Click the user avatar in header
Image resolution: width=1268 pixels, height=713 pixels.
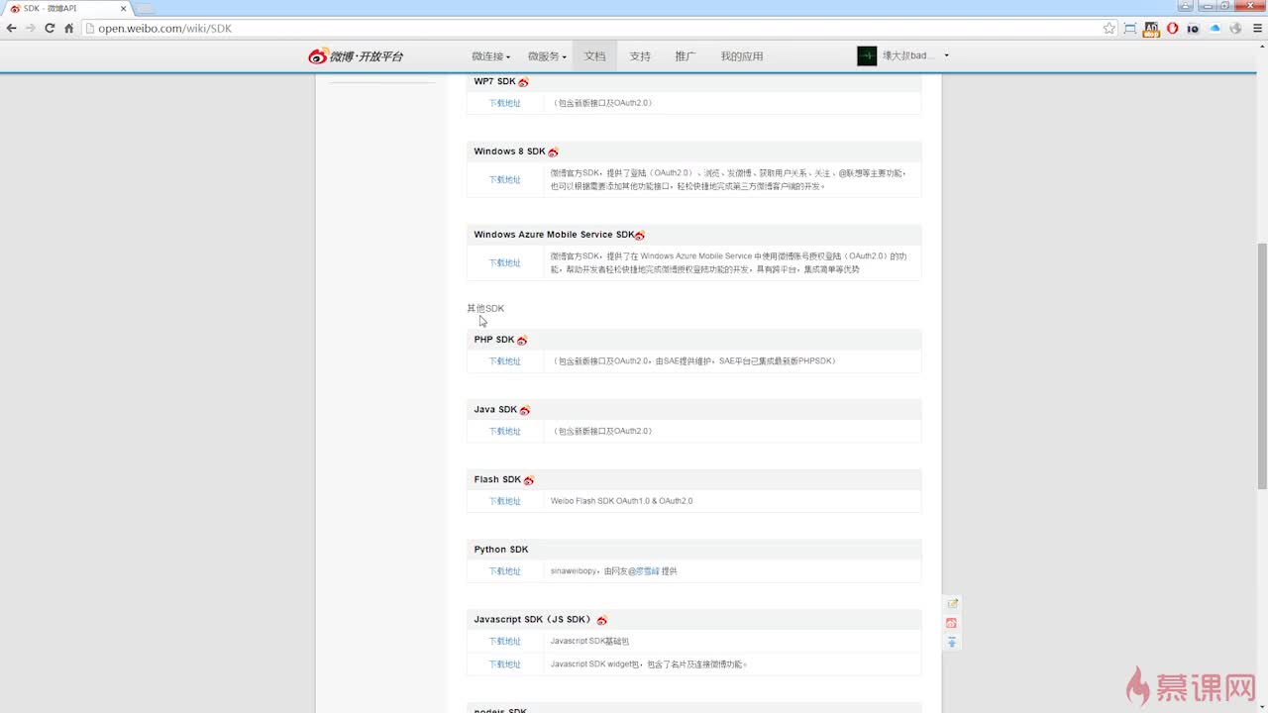coord(867,56)
